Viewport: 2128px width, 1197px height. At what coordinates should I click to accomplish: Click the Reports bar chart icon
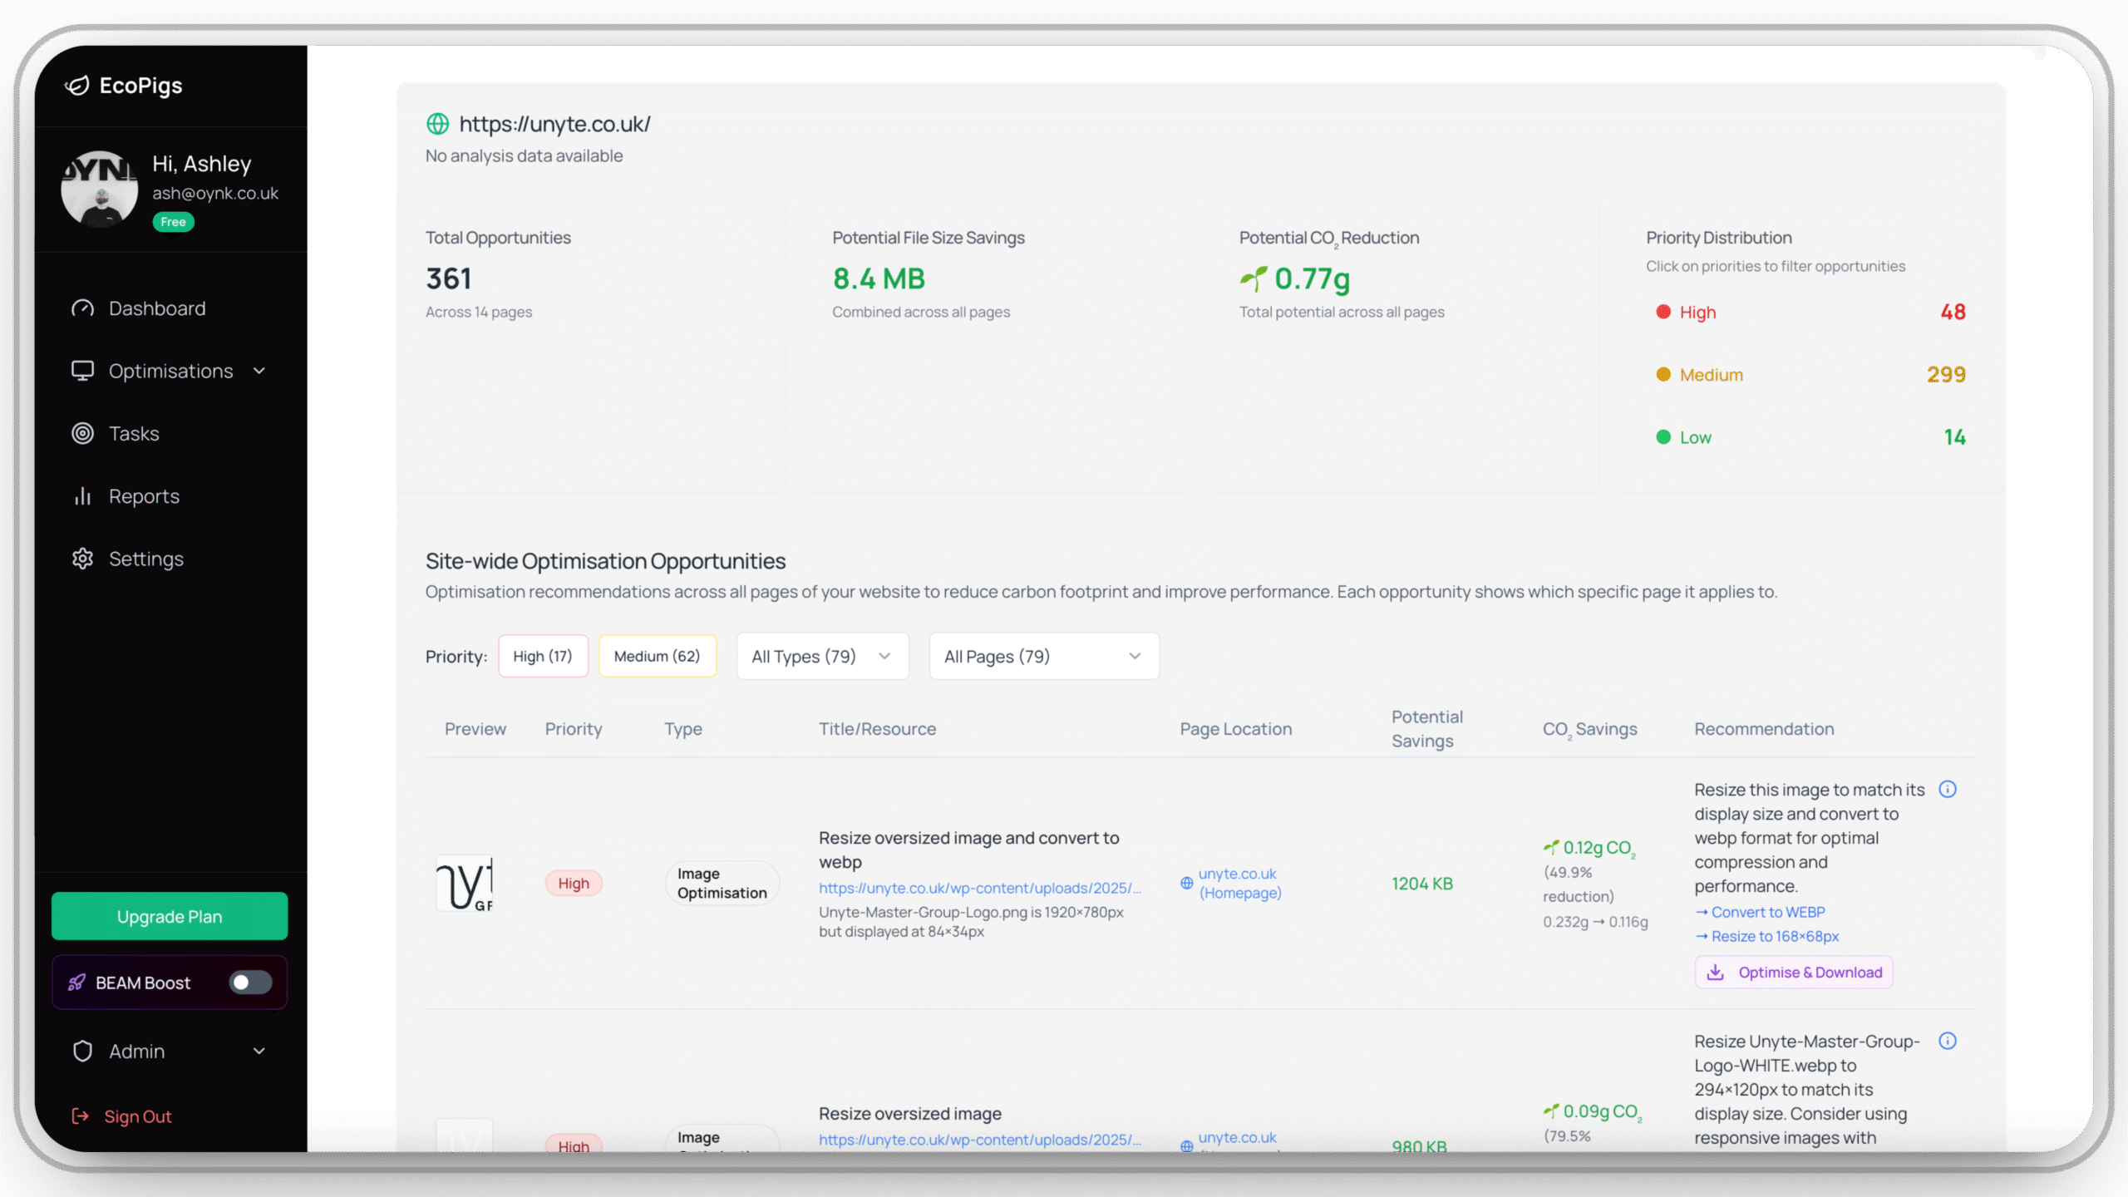tap(82, 496)
